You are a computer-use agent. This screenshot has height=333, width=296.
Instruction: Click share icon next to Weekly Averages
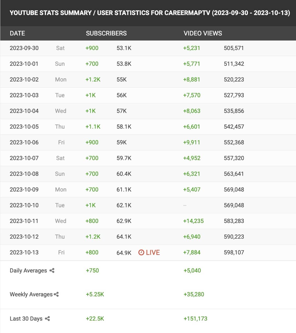(x=56, y=294)
